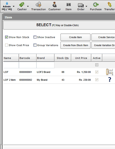Sort by the Barcode column header

pos(28,58)
